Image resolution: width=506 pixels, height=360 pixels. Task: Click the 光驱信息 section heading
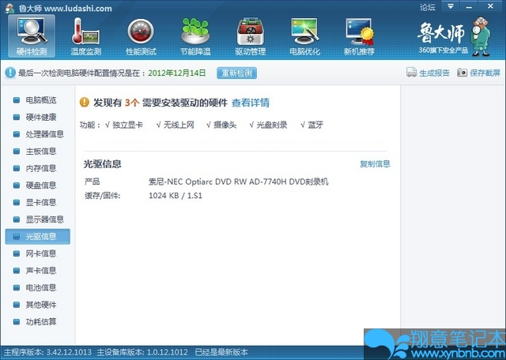click(x=103, y=164)
